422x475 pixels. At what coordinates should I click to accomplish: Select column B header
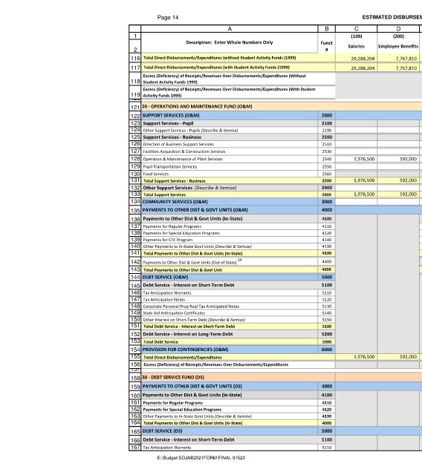(x=326, y=29)
